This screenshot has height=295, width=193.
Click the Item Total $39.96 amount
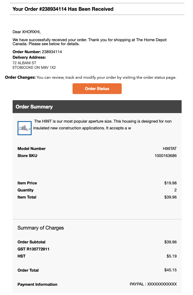pos(171,197)
